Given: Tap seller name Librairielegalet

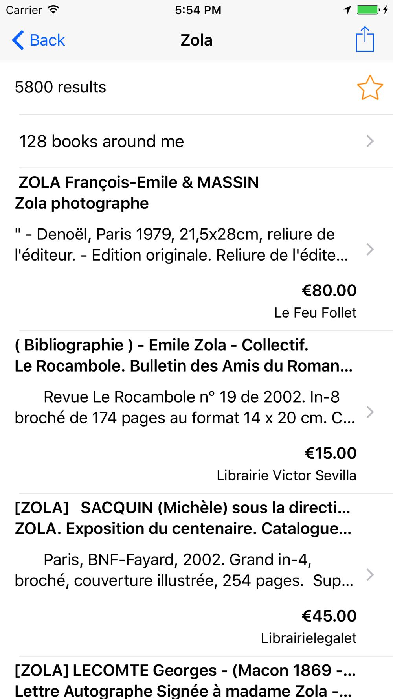Looking at the screenshot, I should click(309, 638).
